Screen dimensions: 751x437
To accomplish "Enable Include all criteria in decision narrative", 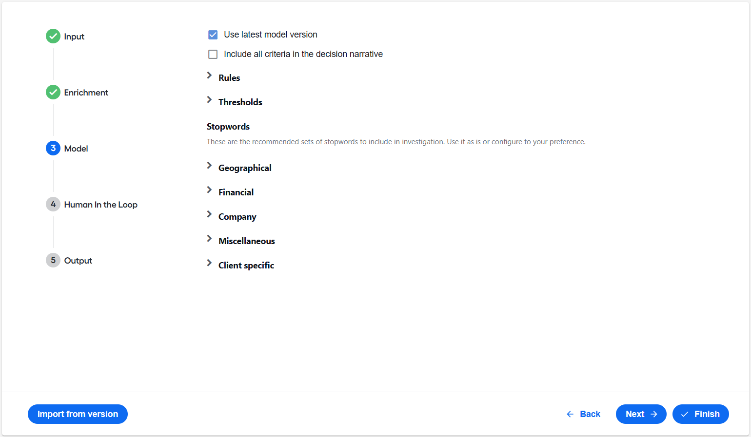I will pos(213,54).
